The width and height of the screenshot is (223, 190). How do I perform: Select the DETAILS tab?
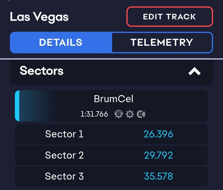(x=61, y=42)
